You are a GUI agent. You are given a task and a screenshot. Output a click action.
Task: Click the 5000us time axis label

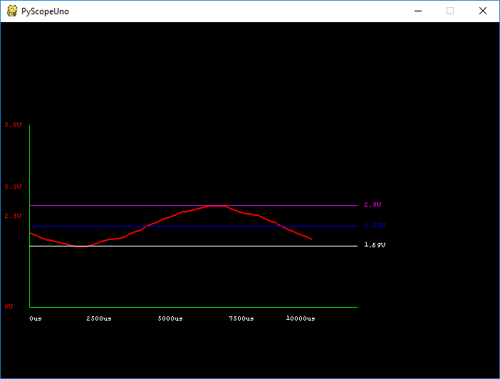click(x=170, y=318)
